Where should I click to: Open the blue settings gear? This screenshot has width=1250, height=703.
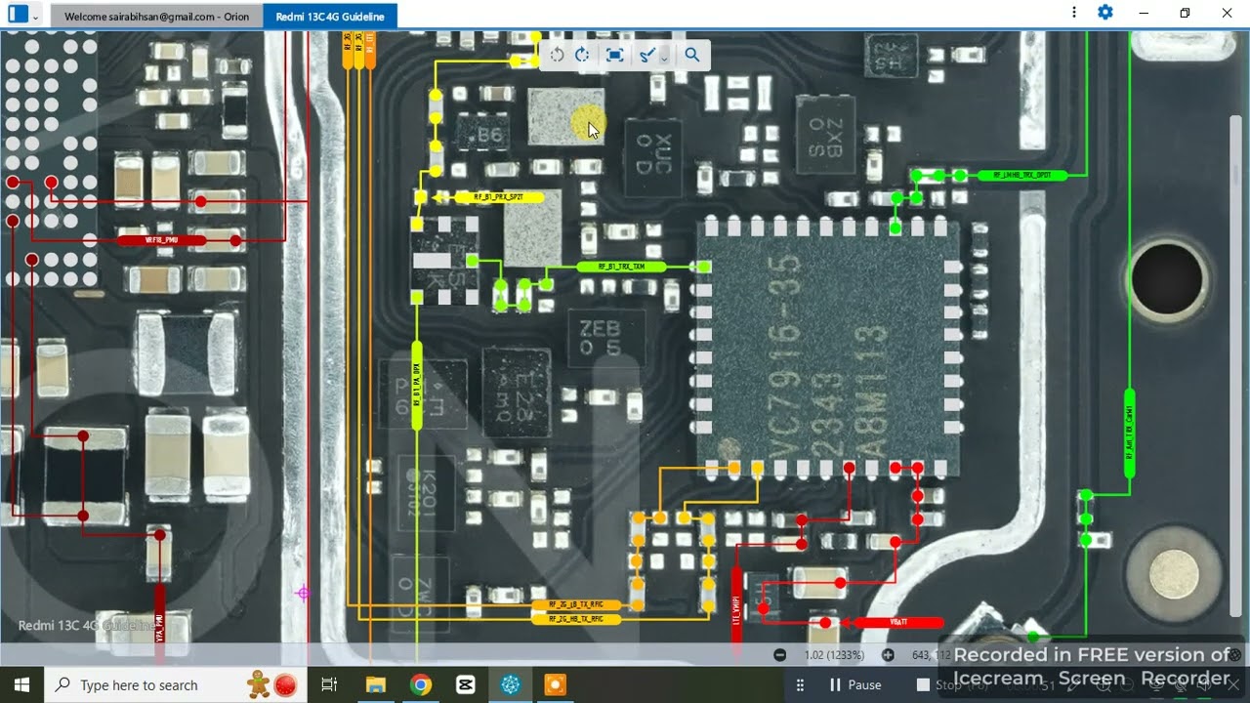[1105, 13]
